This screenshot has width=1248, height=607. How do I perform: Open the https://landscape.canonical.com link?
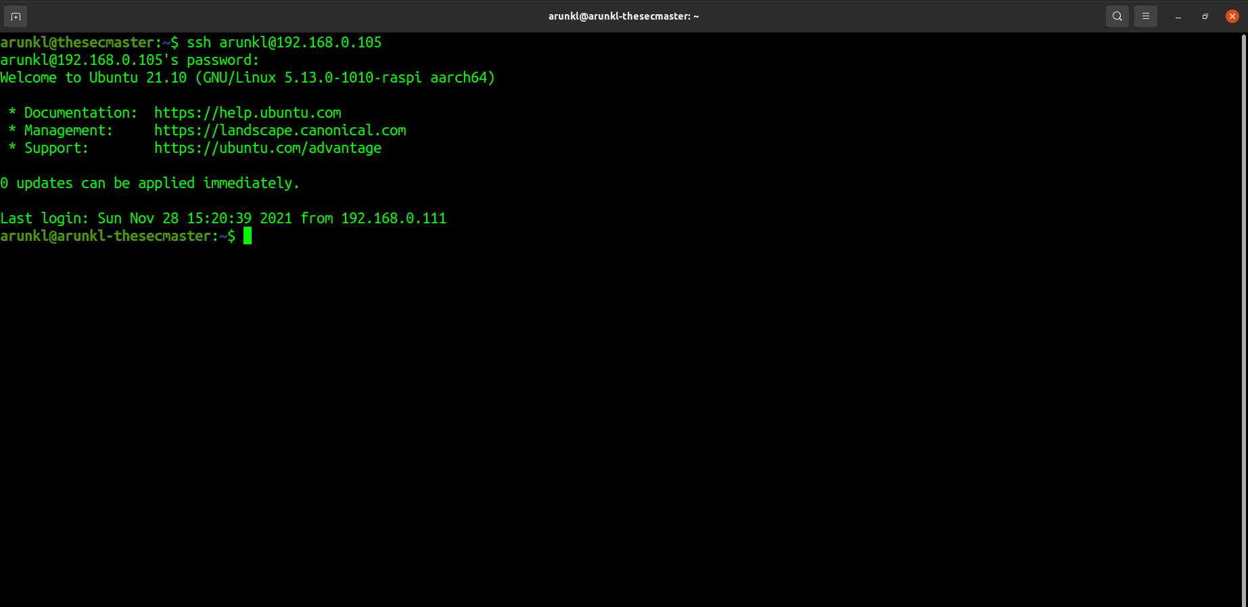[x=280, y=131]
